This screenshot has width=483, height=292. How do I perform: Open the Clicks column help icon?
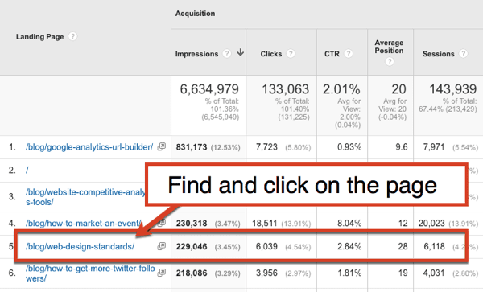click(x=291, y=54)
